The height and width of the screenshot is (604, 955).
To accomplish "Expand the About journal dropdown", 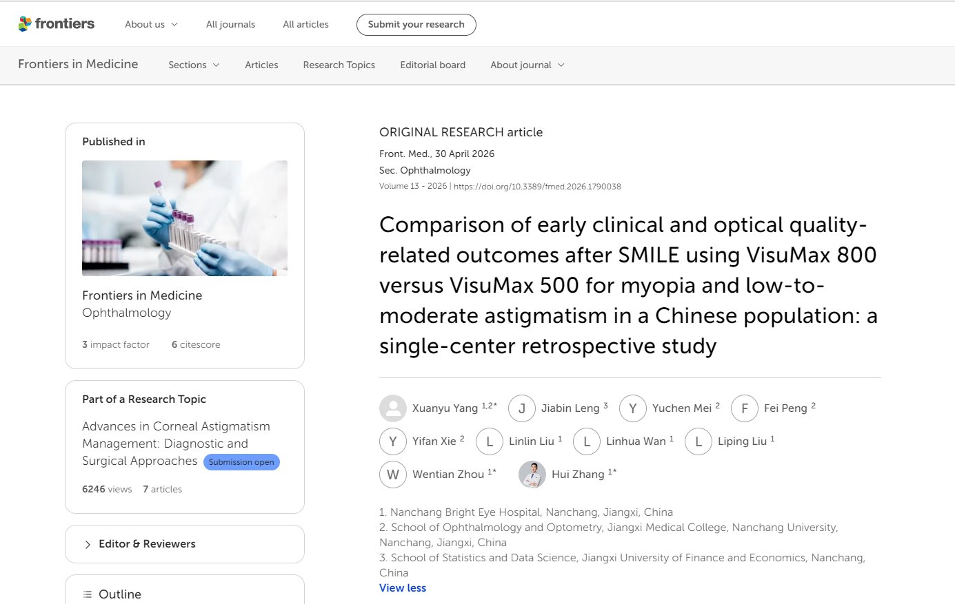I will point(528,65).
